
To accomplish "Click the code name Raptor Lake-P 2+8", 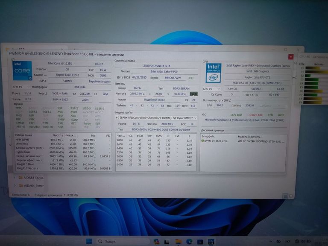I will pyautogui.click(x=67, y=75).
